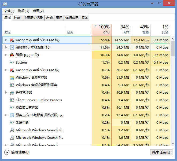Expand the 腾讯QQ (32 位) process
177x161 pixels.
pyautogui.click(x=6, y=55)
